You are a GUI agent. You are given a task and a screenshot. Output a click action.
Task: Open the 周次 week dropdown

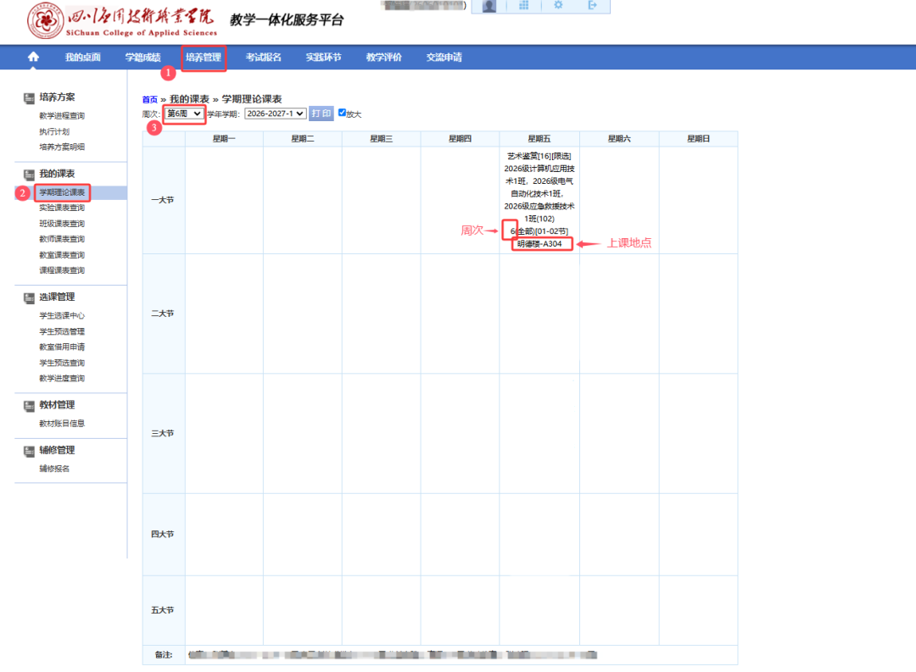pos(184,114)
